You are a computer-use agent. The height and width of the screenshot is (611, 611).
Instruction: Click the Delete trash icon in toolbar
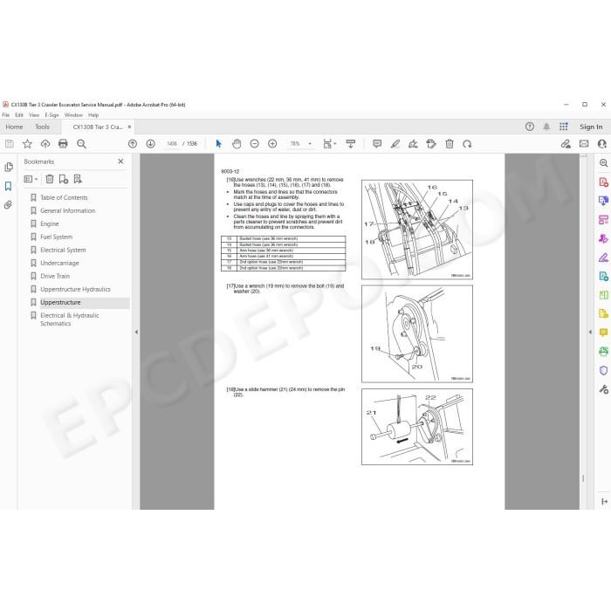(450, 144)
